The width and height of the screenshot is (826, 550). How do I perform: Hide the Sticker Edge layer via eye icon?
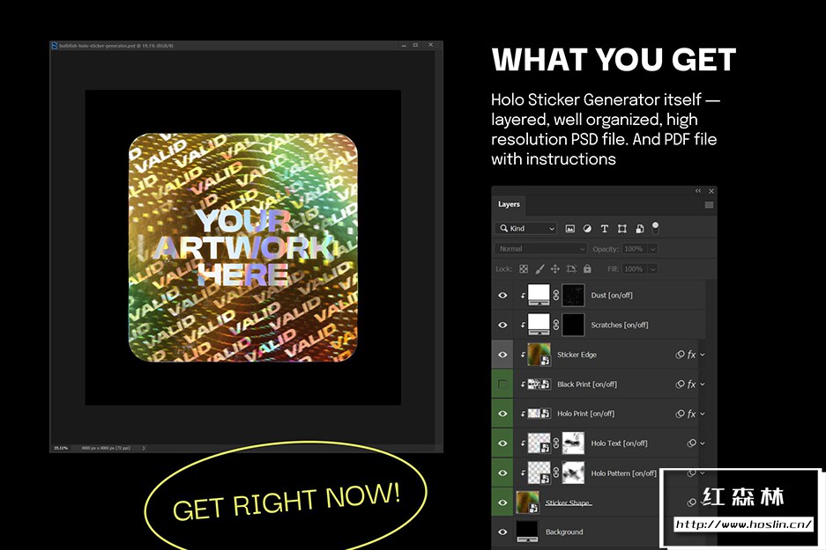pos(502,355)
